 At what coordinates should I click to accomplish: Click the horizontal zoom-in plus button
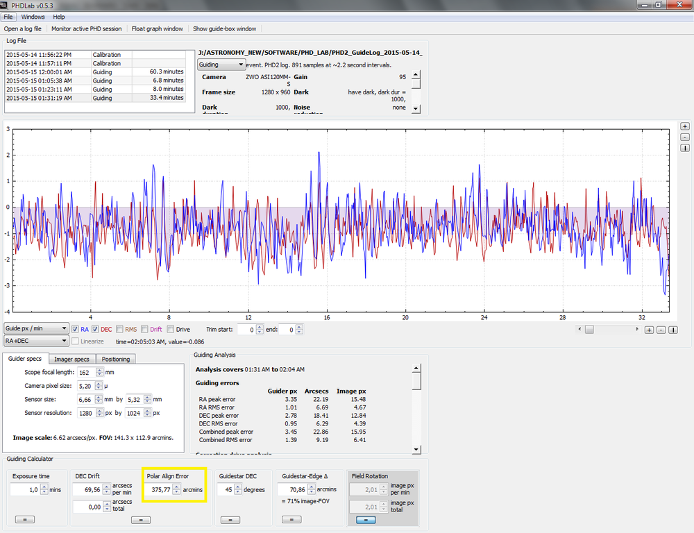click(650, 330)
